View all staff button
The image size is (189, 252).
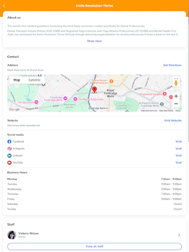[95, 246]
